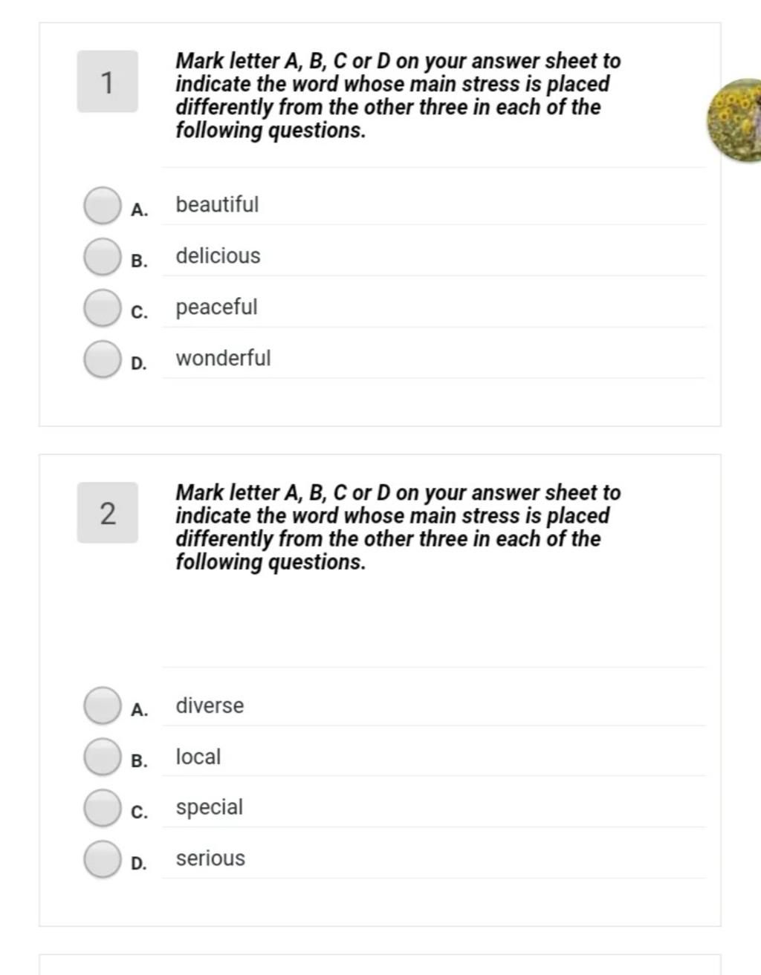Click the question number 2 badge
Screen dimensions: 761x975
tap(108, 513)
